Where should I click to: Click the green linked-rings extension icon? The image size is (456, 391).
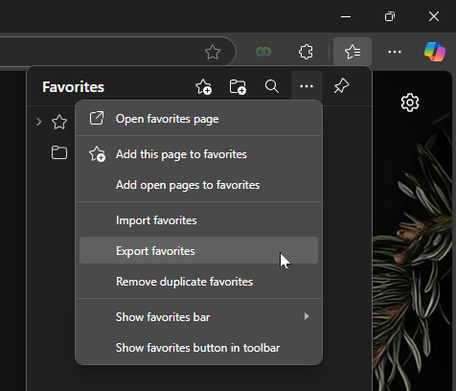(x=263, y=52)
